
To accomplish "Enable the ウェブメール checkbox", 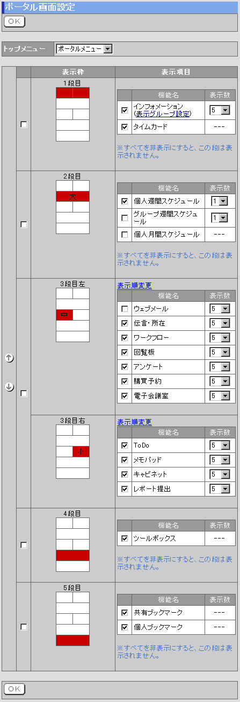I will [125, 309].
